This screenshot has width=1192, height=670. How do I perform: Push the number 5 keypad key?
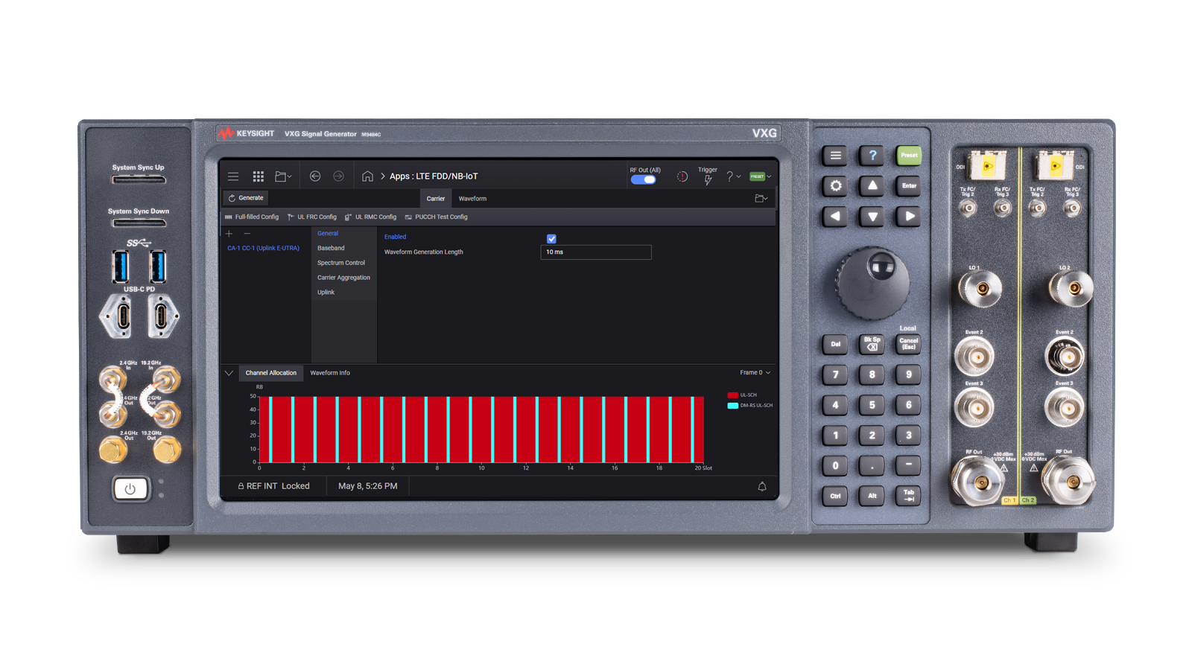[872, 405]
